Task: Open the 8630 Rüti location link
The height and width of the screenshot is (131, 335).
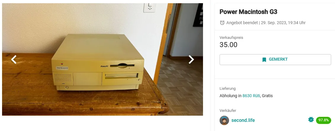Action: [251, 96]
